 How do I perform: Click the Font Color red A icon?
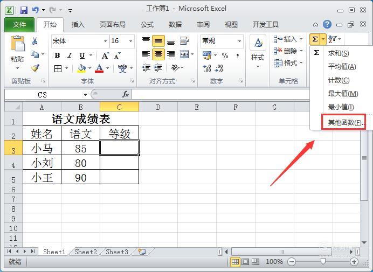click(x=99, y=69)
